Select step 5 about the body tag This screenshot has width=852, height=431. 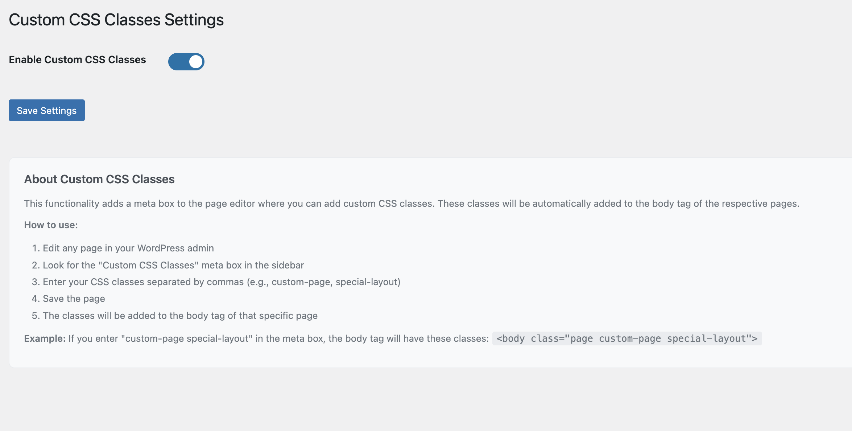pos(180,316)
